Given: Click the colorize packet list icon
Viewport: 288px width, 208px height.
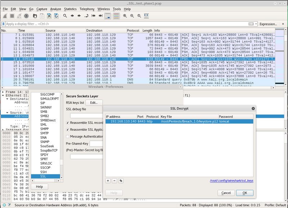Looking at the screenshot, I should pyautogui.click(x=116, y=16).
